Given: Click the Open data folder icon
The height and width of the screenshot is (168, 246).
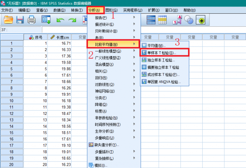Looking at the screenshot, I should pyautogui.click(x=8, y=20).
